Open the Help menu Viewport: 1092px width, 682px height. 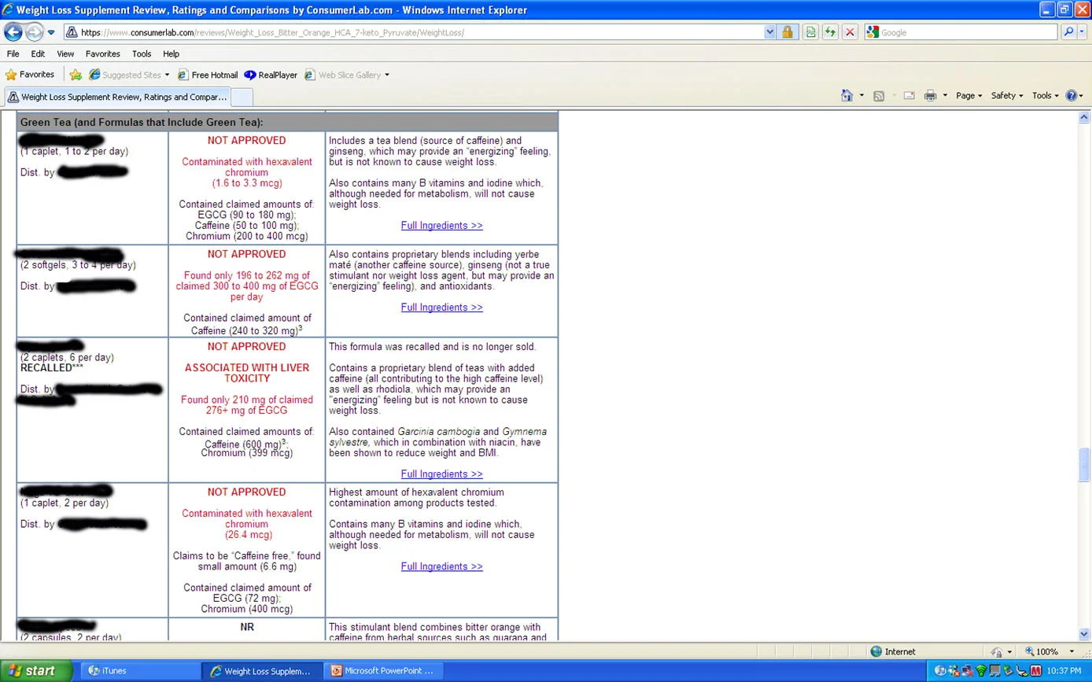coord(171,53)
